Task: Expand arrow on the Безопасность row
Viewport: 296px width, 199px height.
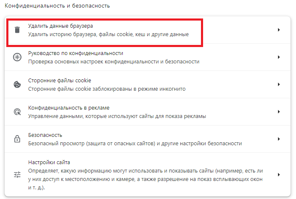Action: point(278,139)
